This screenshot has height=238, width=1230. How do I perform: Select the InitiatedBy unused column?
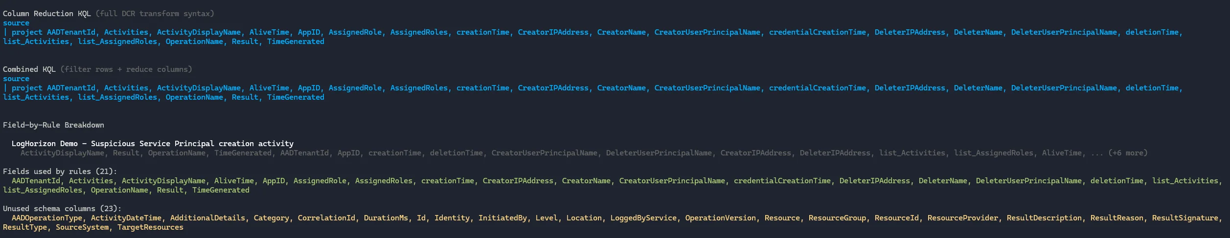click(502, 218)
